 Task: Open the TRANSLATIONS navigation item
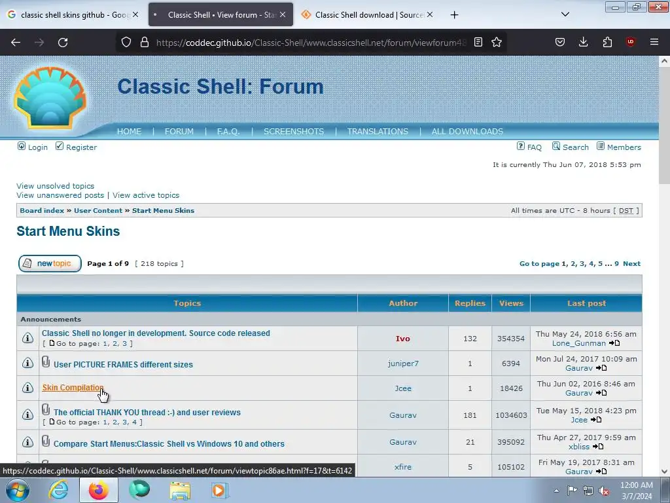tap(378, 132)
